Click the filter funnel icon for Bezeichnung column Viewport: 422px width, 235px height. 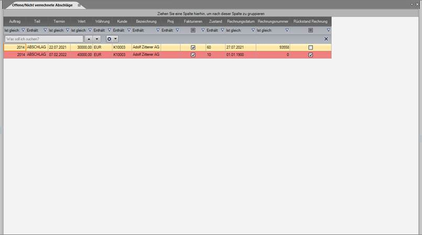coord(158,30)
